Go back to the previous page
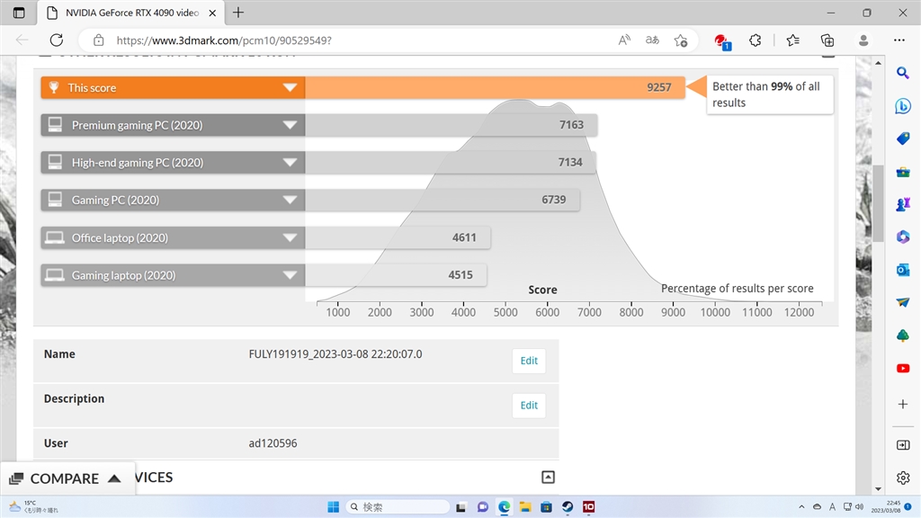 pos(22,40)
